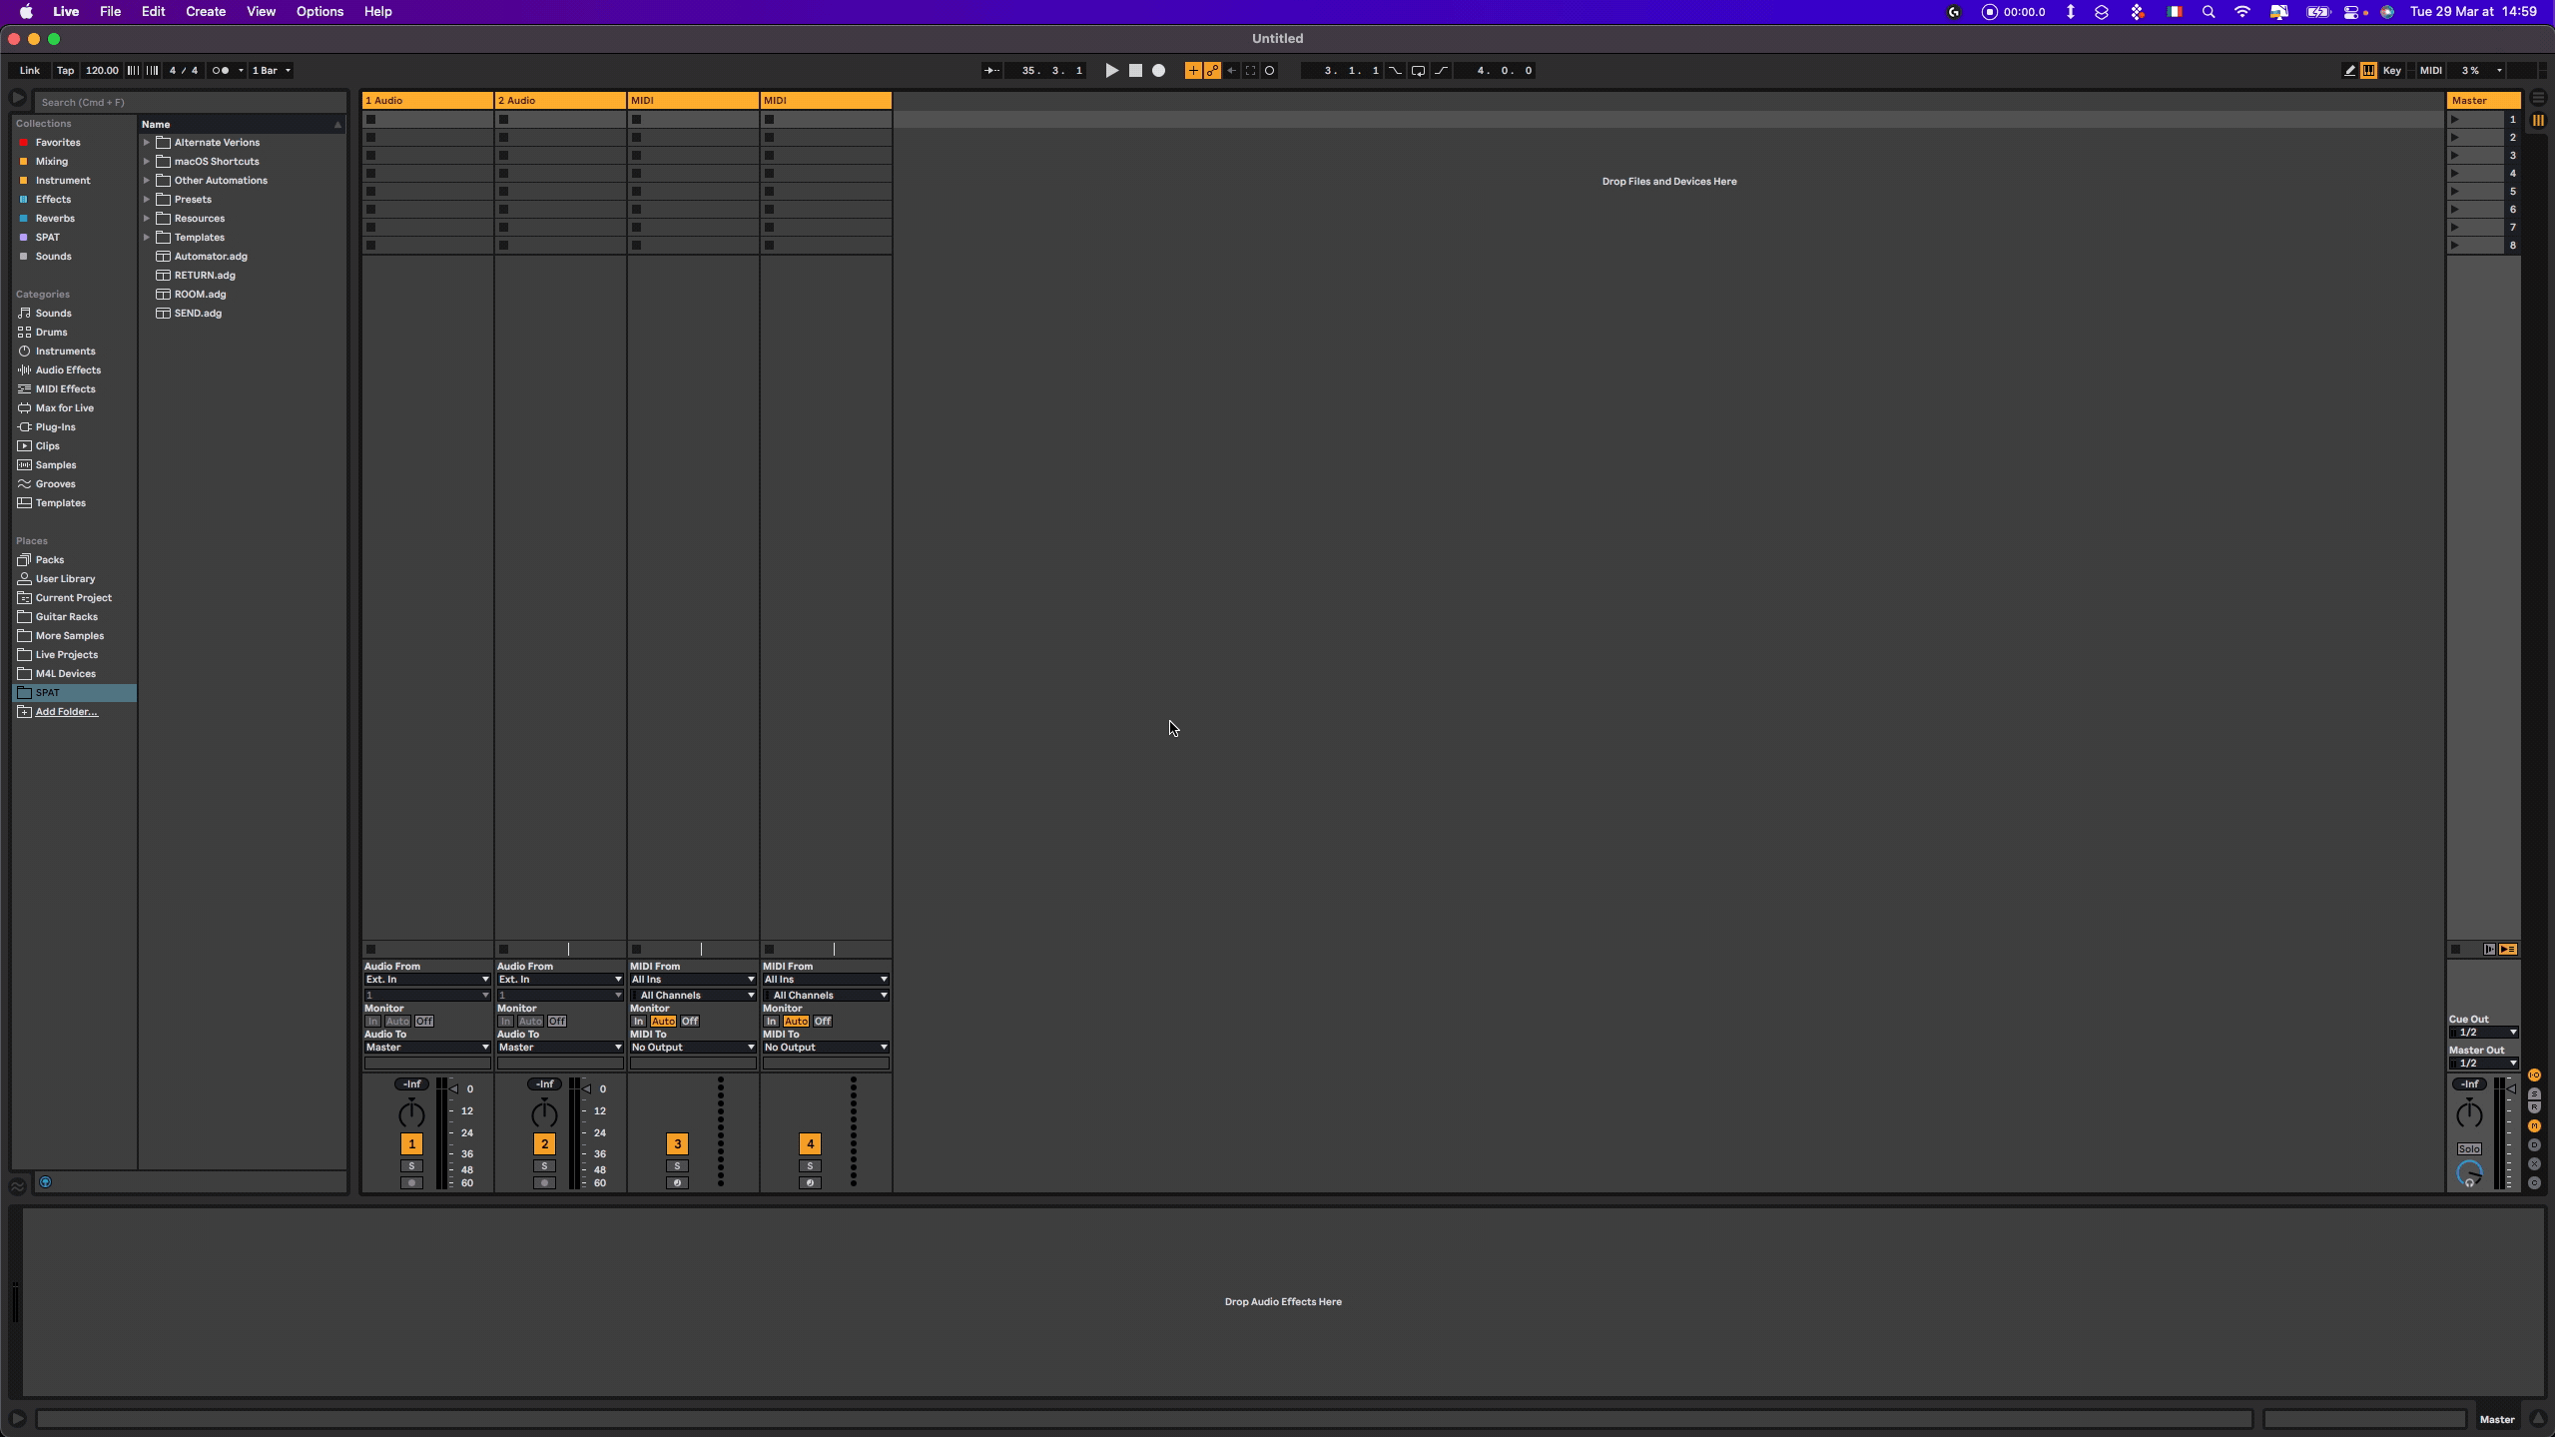Enable Draw Mode pencil icon
The image size is (2555, 1437).
point(2349,71)
